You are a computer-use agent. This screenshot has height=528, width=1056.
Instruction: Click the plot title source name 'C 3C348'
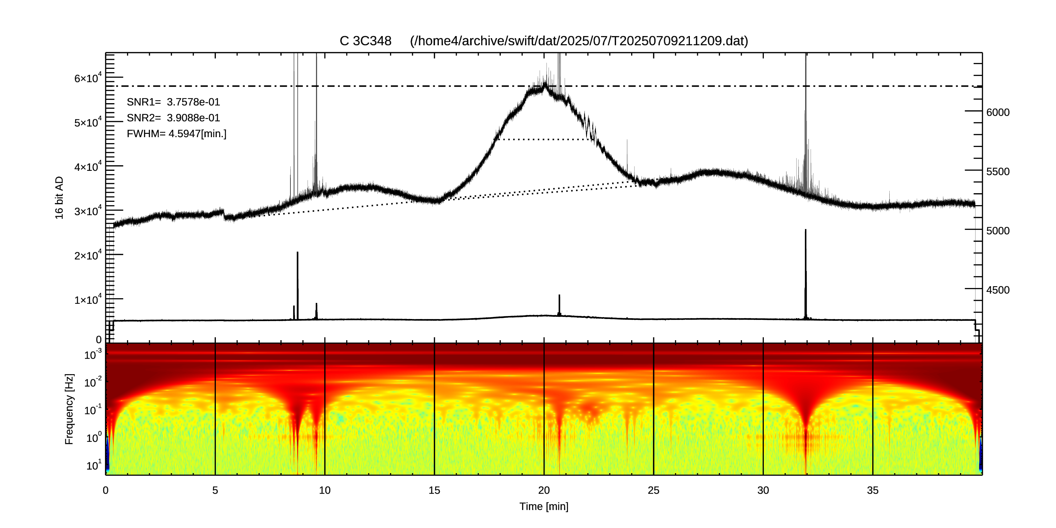[365, 41]
